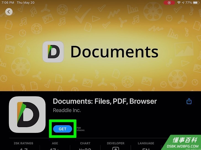The width and height of the screenshot is (201, 150).
Task: Tap the banner Documents logo icon
Action: coord(53,52)
